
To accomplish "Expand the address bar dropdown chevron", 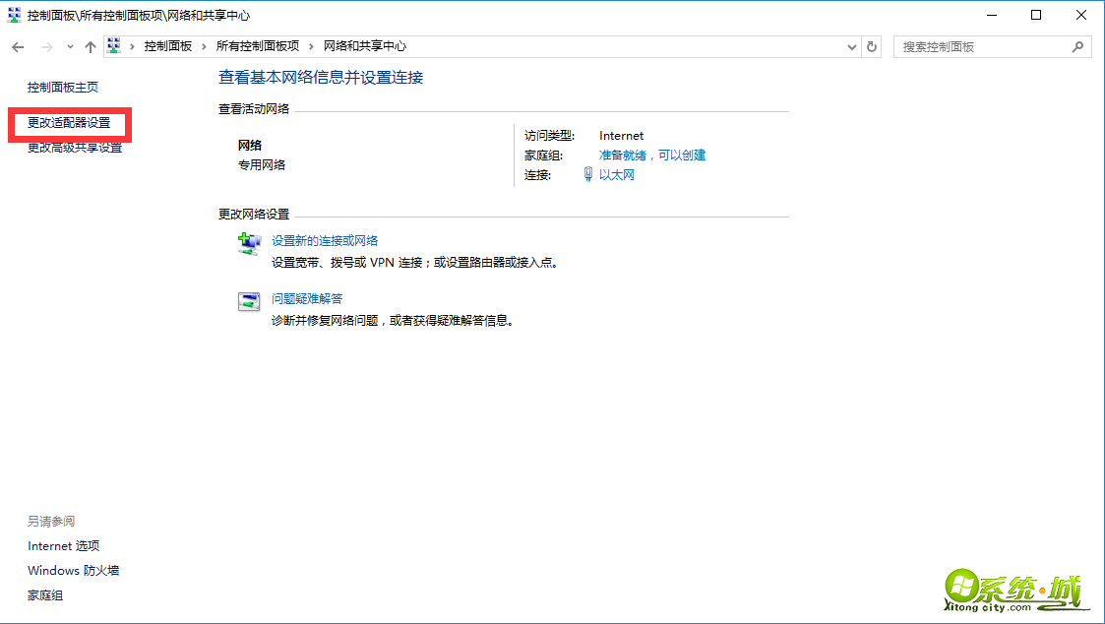I will click(852, 45).
